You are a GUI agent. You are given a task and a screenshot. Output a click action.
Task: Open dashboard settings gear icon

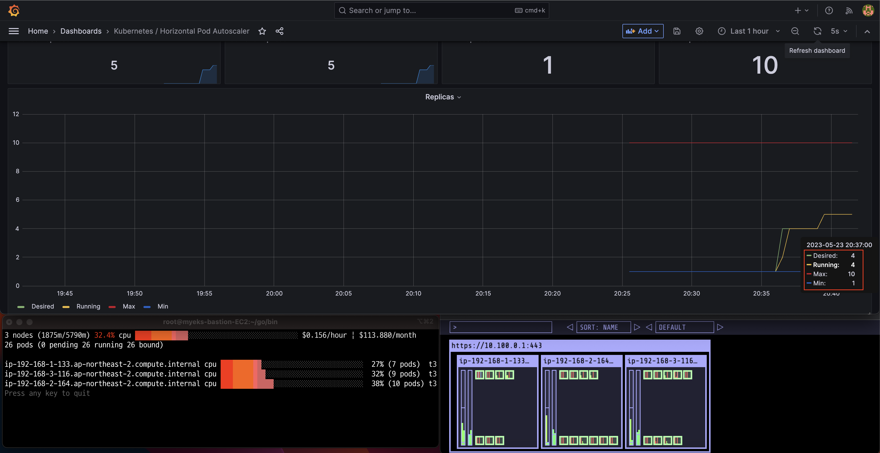[x=699, y=31]
